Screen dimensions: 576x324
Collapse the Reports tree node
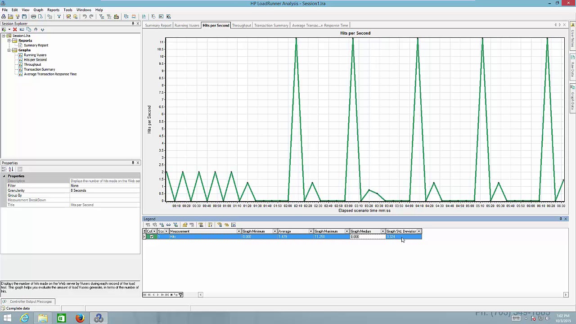[x=9, y=40]
